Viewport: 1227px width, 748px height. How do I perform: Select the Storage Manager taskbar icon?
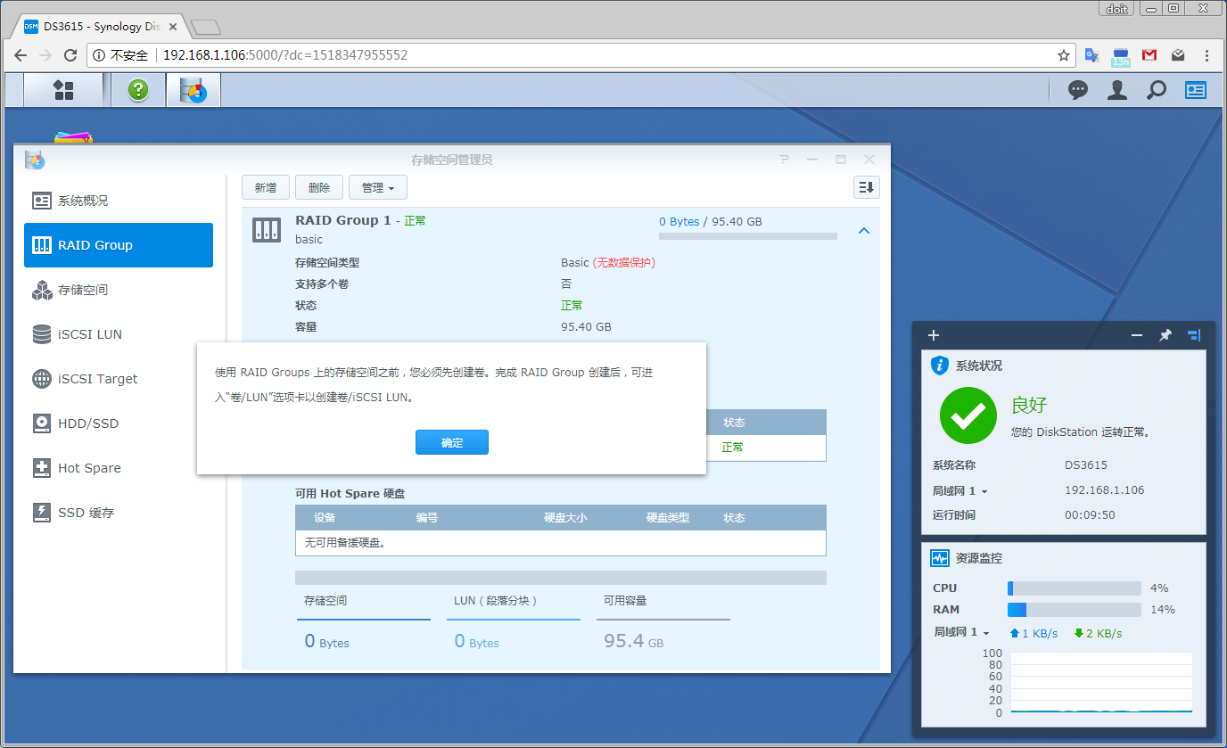(x=193, y=90)
